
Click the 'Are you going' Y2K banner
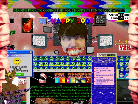119,16
